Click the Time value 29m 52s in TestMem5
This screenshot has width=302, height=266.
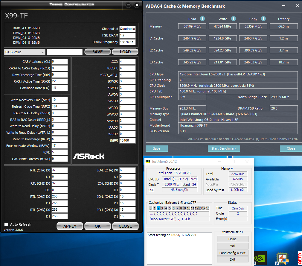click(238, 208)
